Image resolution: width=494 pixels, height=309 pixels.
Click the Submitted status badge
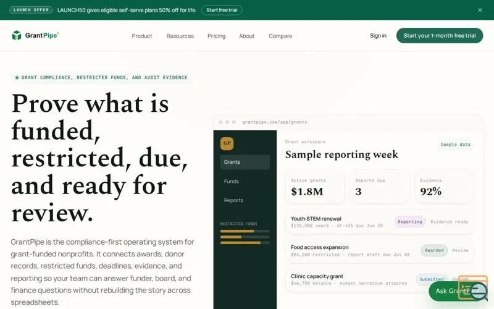(x=431, y=279)
